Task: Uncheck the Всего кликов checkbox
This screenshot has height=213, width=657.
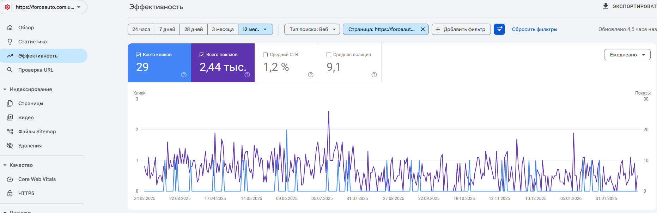Action: pos(139,55)
